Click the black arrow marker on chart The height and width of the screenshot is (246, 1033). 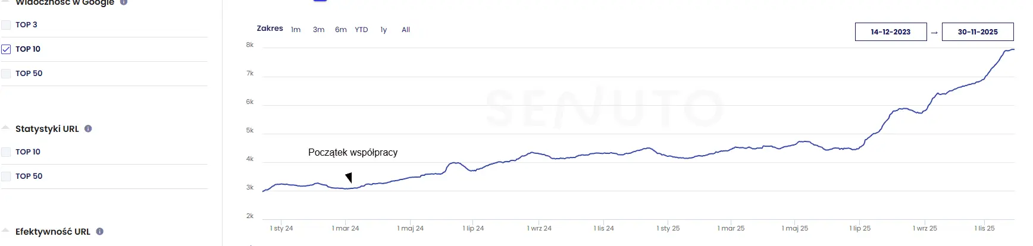click(x=349, y=177)
